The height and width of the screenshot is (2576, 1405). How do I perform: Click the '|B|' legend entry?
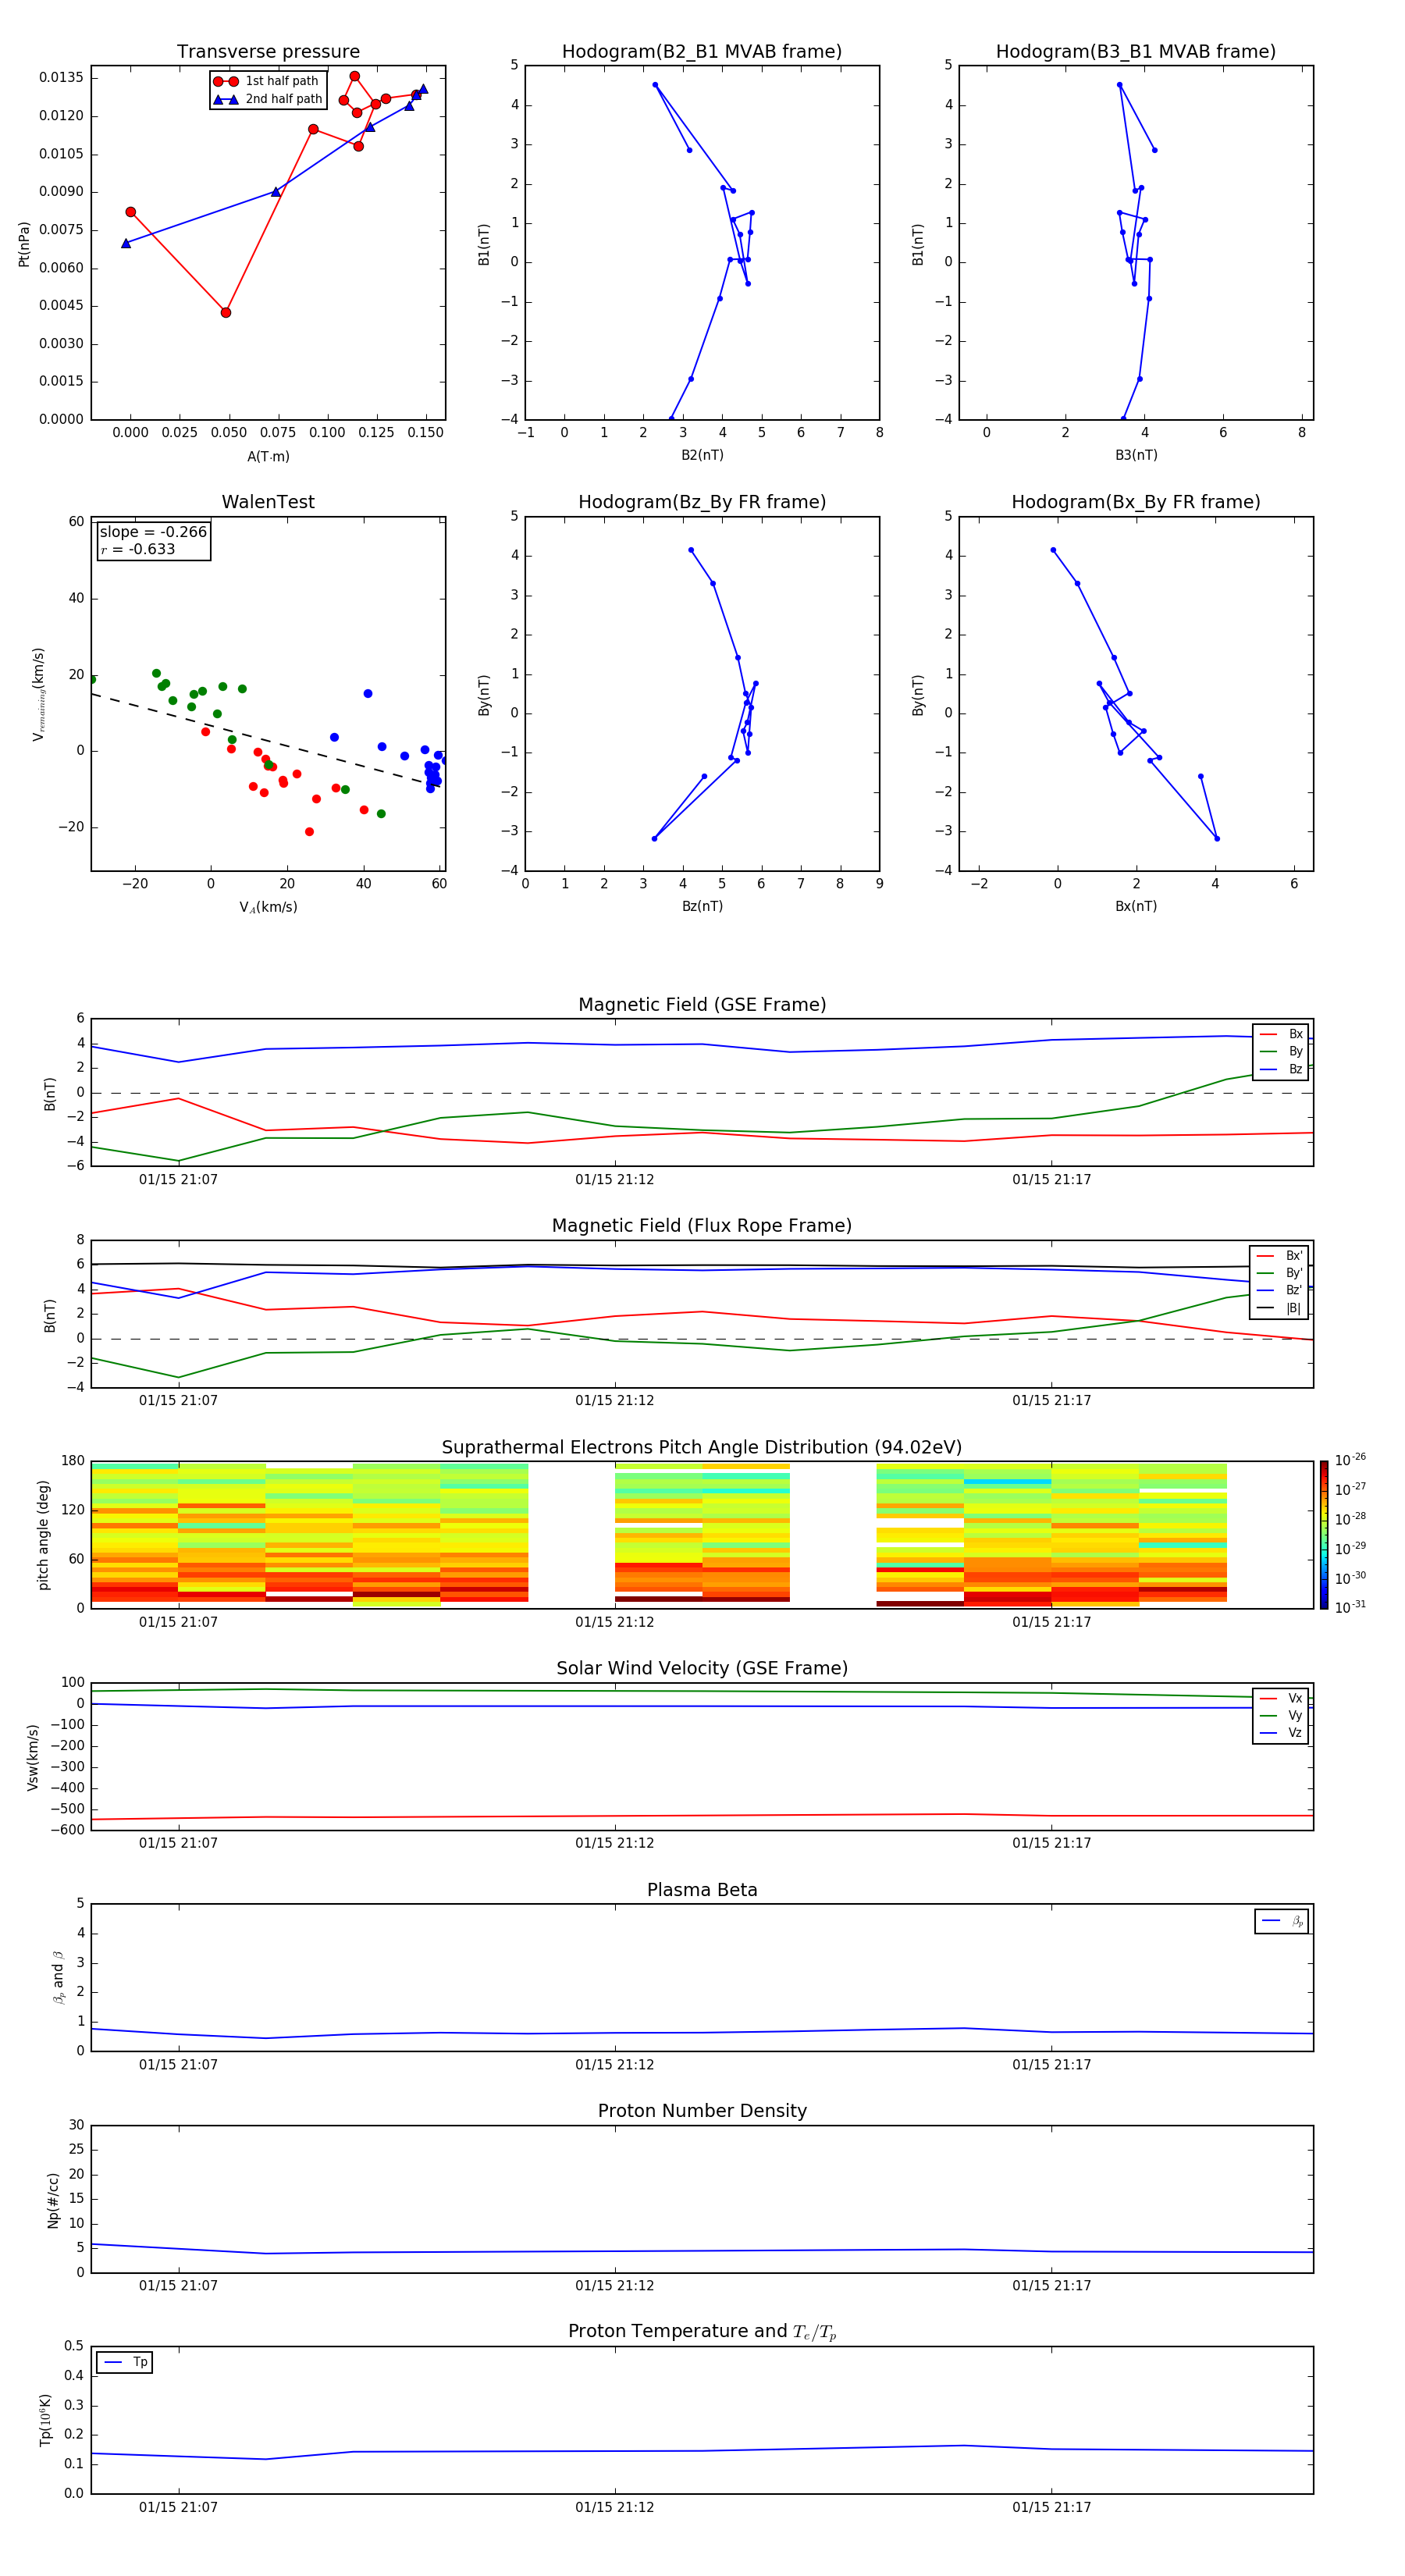(1280, 1309)
